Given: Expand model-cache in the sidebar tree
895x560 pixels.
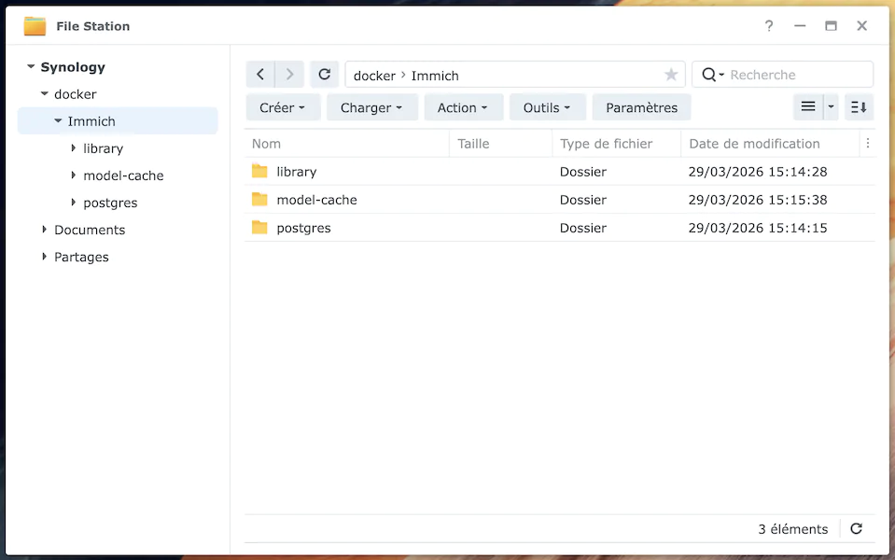Looking at the screenshot, I should click(73, 175).
